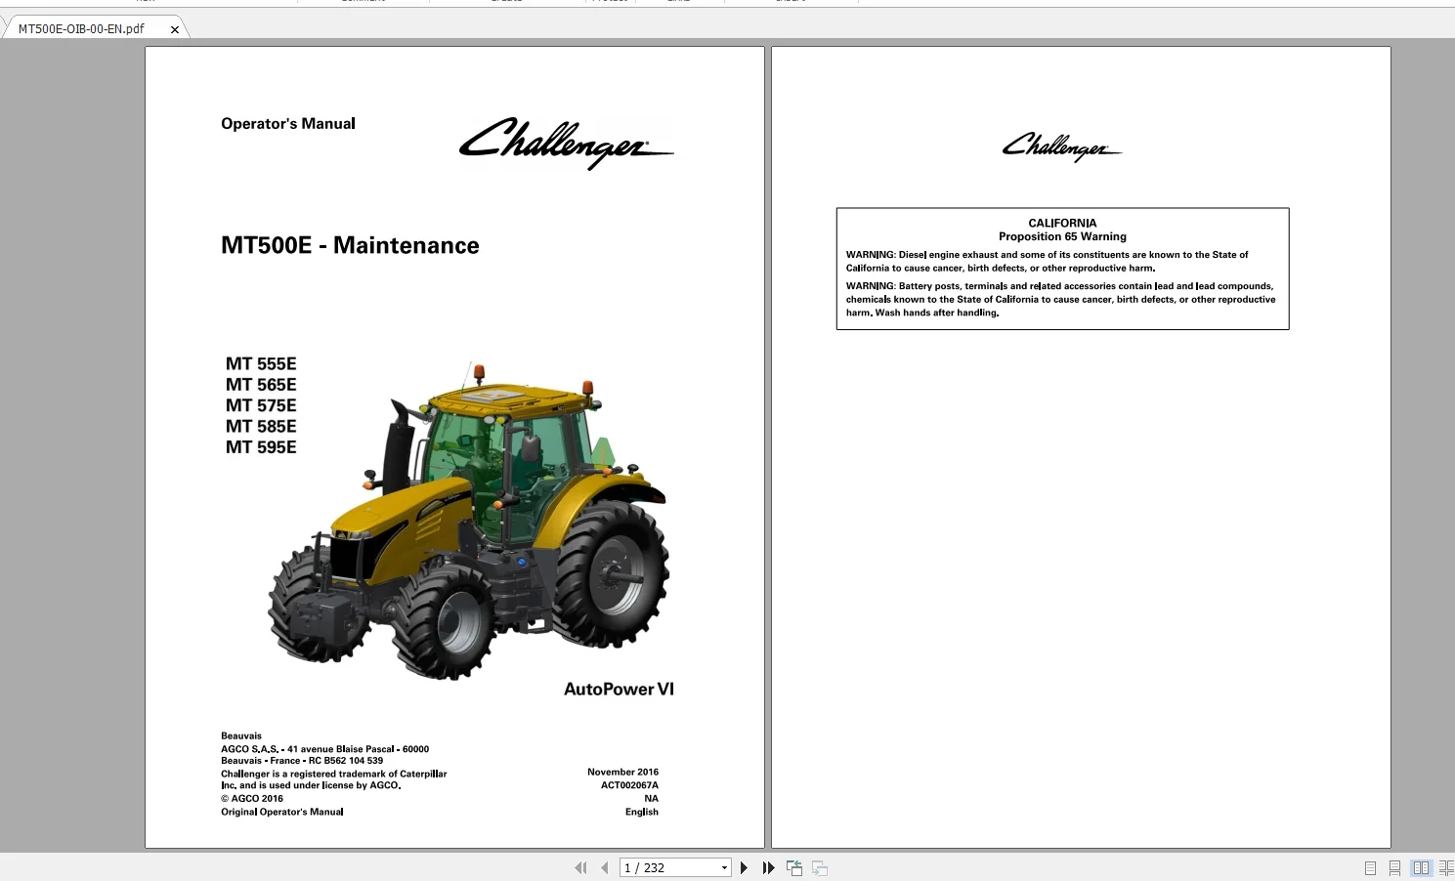Click the Challenger logo on the cover page
The width and height of the screenshot is (1455, 881).
566,144
